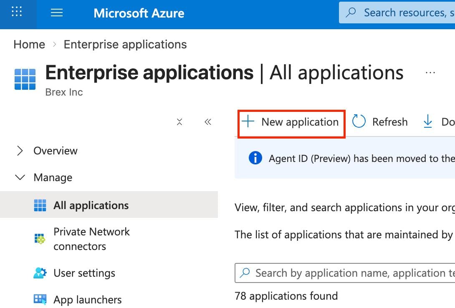Click the search by application name field
This screenshot has width=455, height=308.
coord(351,273)
